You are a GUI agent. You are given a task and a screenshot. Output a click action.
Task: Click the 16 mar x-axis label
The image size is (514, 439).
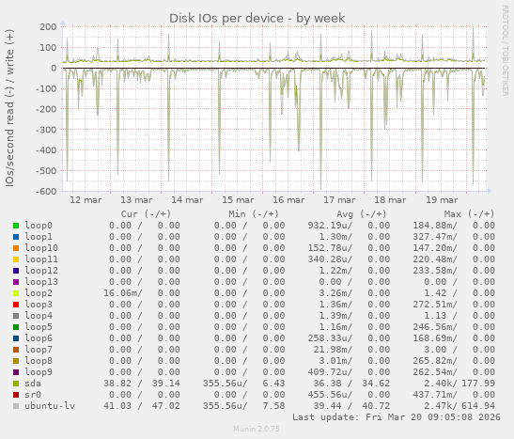point(288,200)
